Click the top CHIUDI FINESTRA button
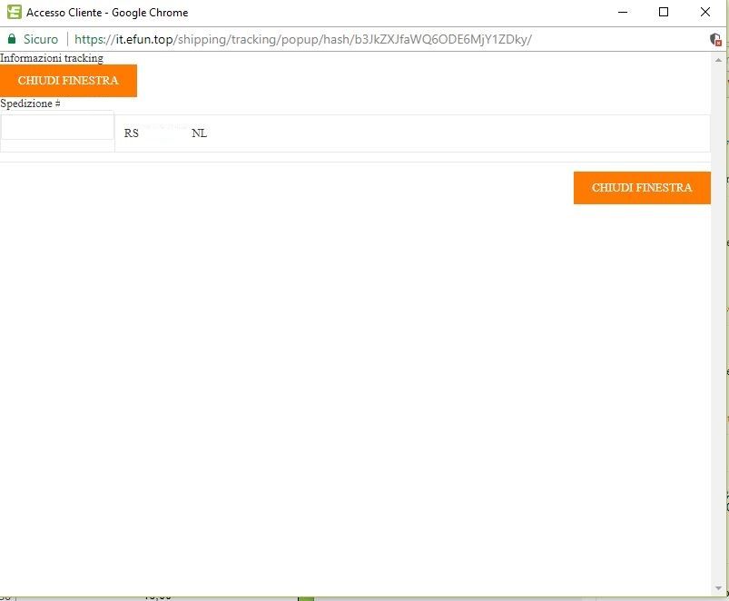 (68, 81)
